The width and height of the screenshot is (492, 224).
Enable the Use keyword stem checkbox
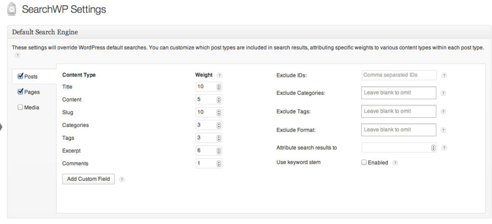click(x=364, y=162)
